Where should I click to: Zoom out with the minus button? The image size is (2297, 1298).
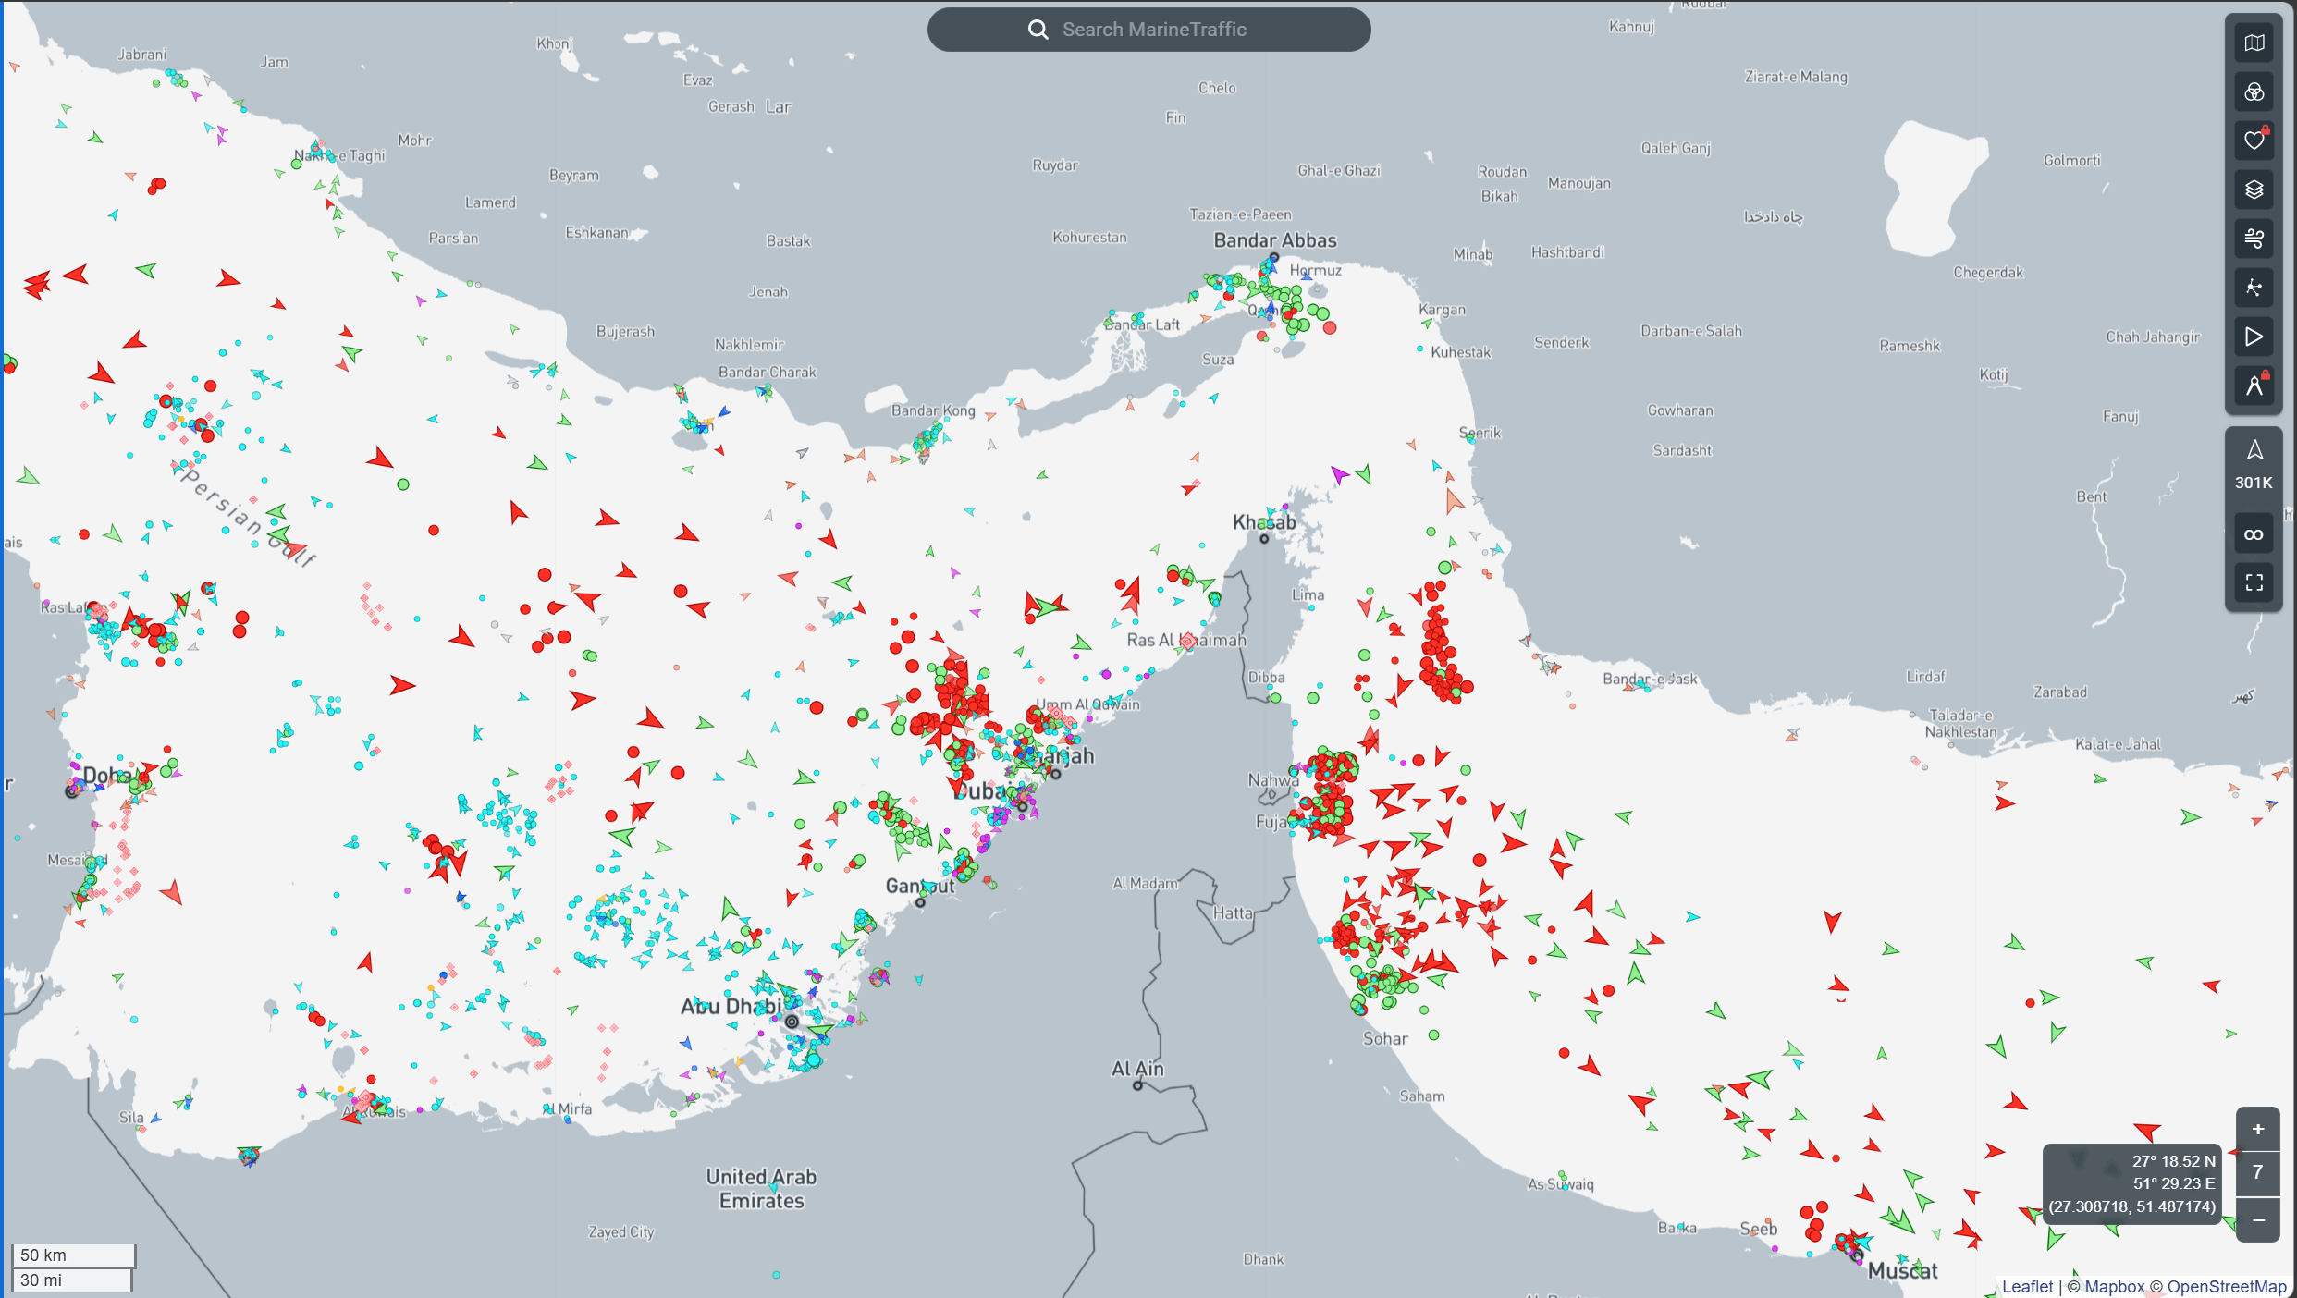click(x=2257, y=1220)
